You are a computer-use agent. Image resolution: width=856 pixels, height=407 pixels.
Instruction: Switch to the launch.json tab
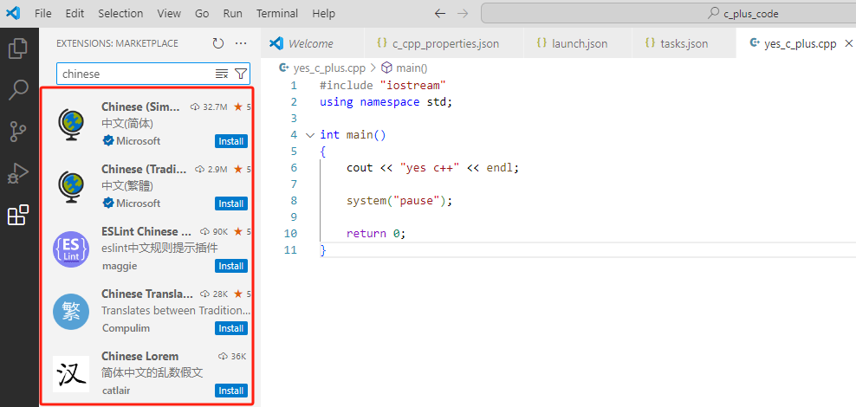click(578, 43)
